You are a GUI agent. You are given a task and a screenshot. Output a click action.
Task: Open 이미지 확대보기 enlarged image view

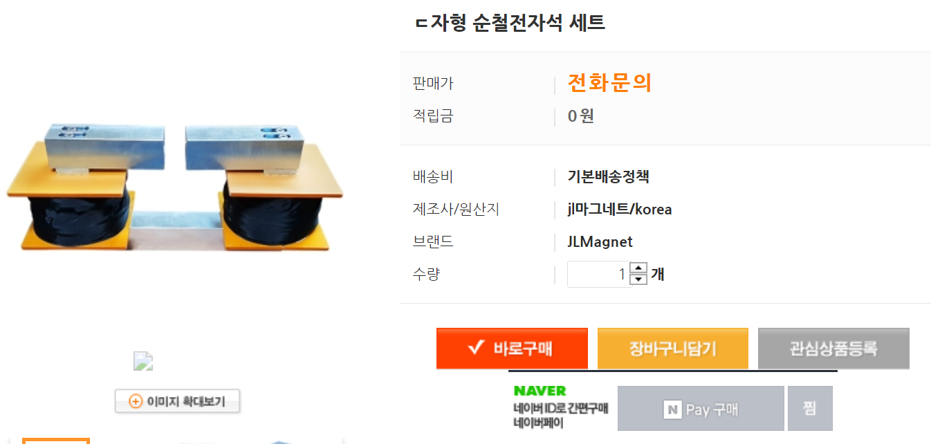point(177,401)
